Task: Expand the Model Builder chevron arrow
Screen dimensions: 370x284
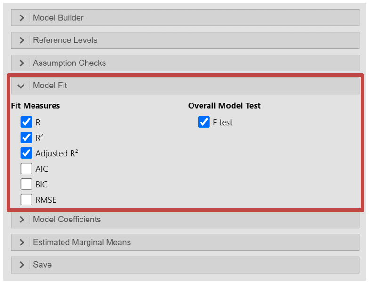Action: [x=22, y=18]
